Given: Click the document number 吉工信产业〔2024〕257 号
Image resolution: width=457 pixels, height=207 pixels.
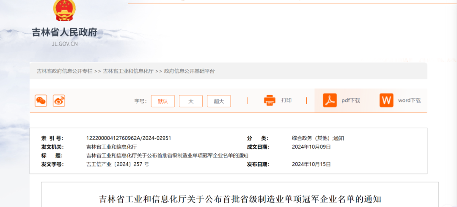Looking at the screenshot, I should [118, 164].
